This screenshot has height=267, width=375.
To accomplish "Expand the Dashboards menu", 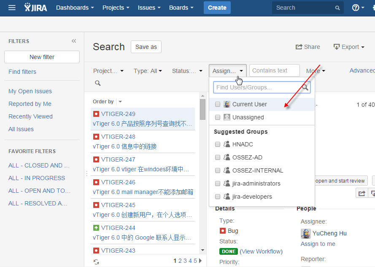I will (x=75, y=8).
